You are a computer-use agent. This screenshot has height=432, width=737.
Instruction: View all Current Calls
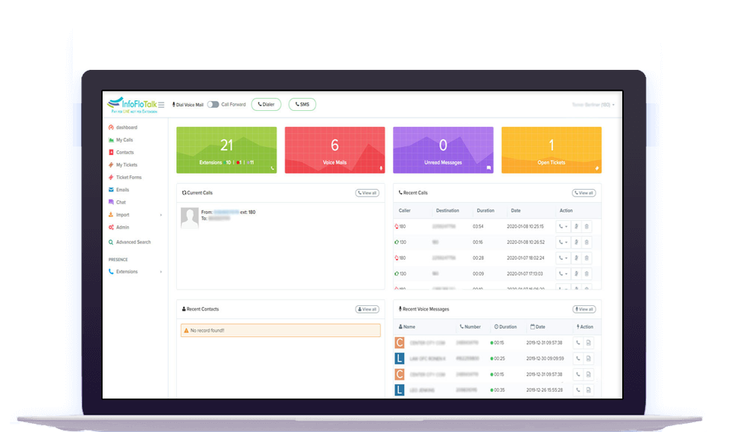pos(367,193)
